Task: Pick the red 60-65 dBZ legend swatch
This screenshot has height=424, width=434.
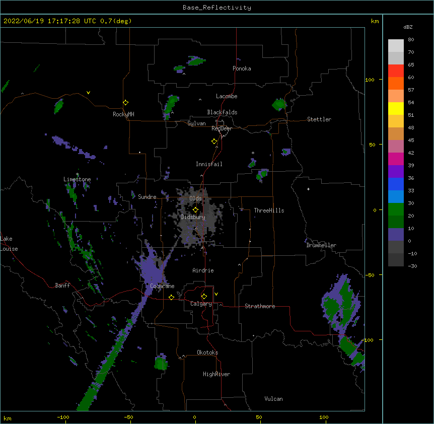Action: (x=396, y=70)
